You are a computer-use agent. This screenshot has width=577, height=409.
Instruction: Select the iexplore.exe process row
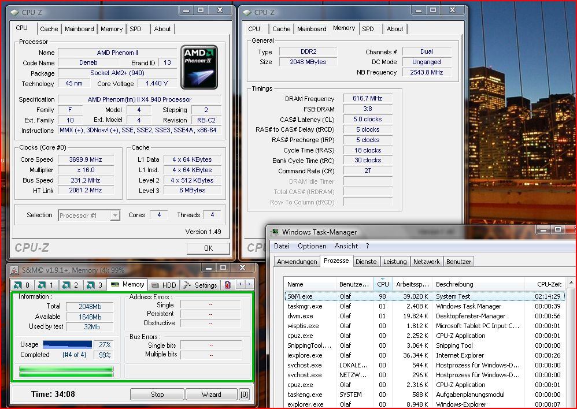(x=424, y=355)
